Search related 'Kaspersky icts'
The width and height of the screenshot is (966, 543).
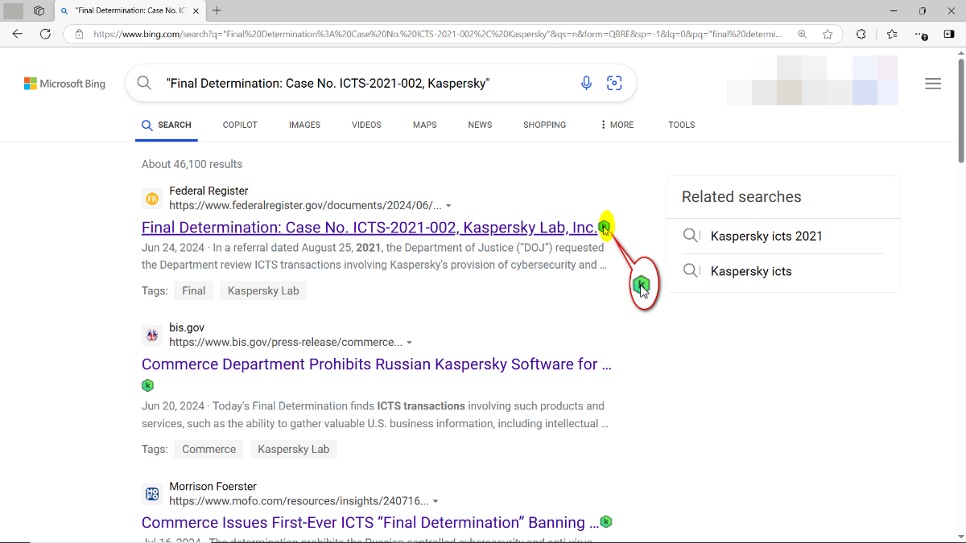[x=751, y=271]
